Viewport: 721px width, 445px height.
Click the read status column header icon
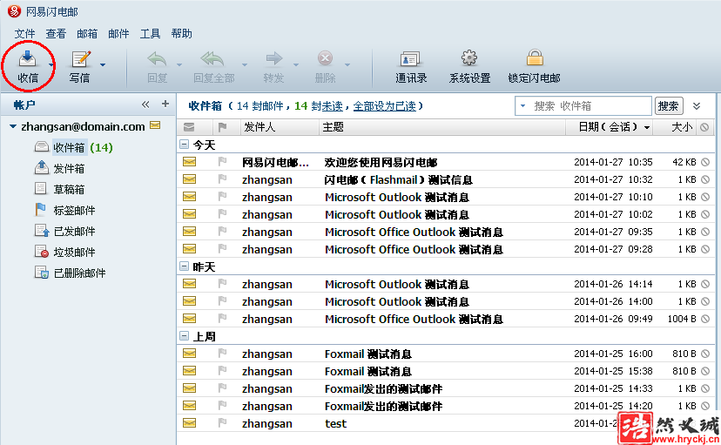click(189, 127)
